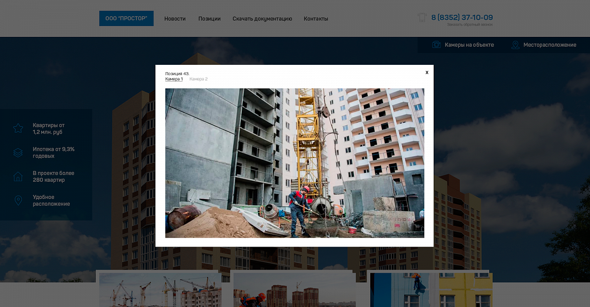Screen dimensions: 590x307
Task: Open the blue and yellow facade thumbnail
Action: 431,290
